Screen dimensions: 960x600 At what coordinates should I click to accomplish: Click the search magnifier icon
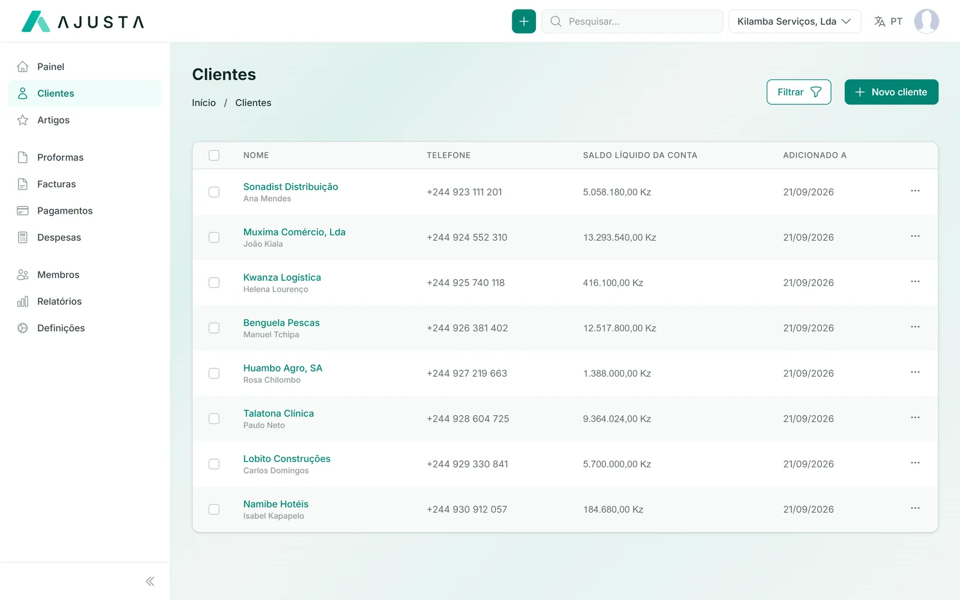556,22
